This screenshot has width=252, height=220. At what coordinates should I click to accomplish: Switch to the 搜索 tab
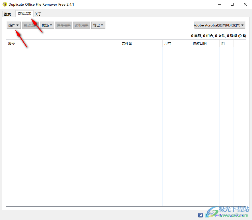tap(8, 14)
